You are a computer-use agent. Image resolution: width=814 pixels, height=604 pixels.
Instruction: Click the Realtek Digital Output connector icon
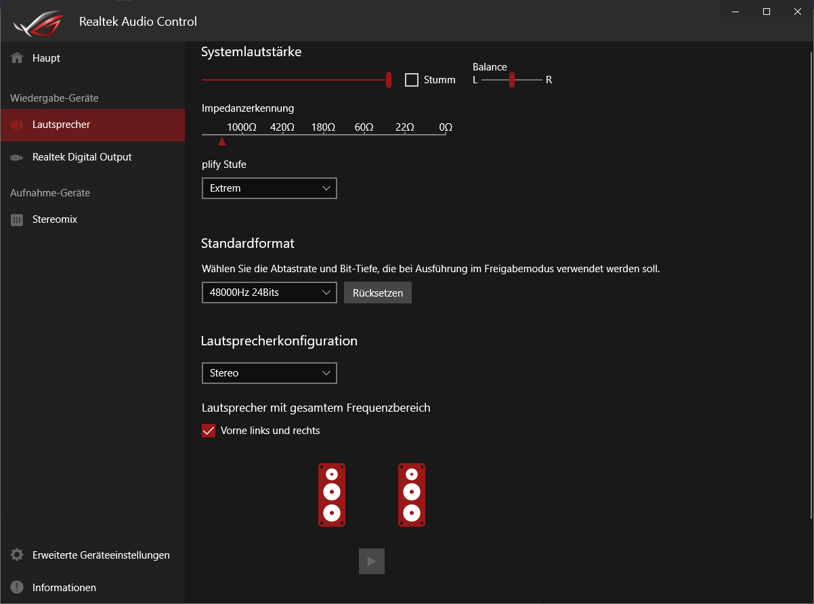point(17,157)
